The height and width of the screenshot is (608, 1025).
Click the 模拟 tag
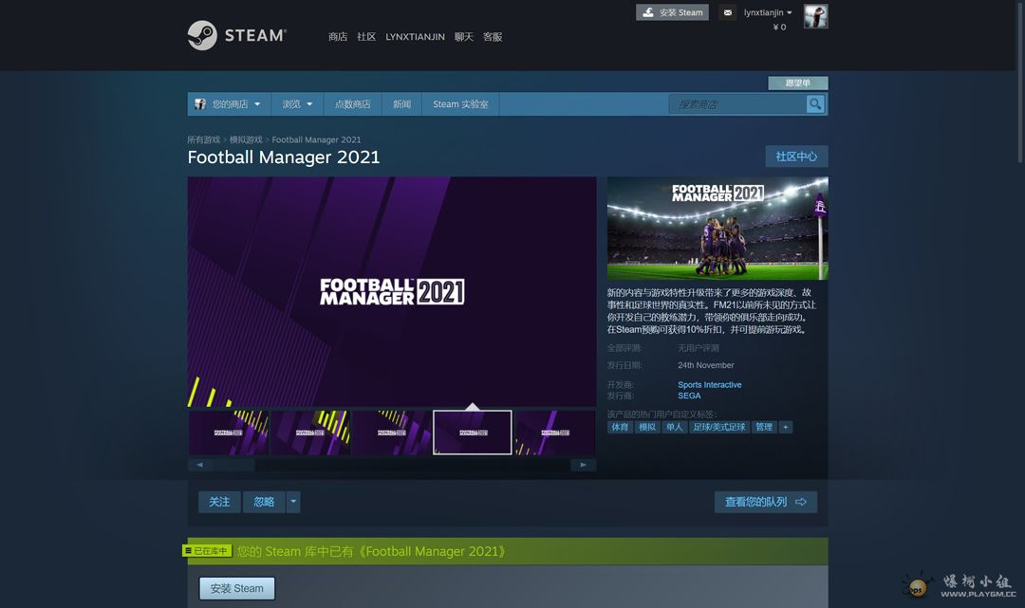click(x=647, y=427)
